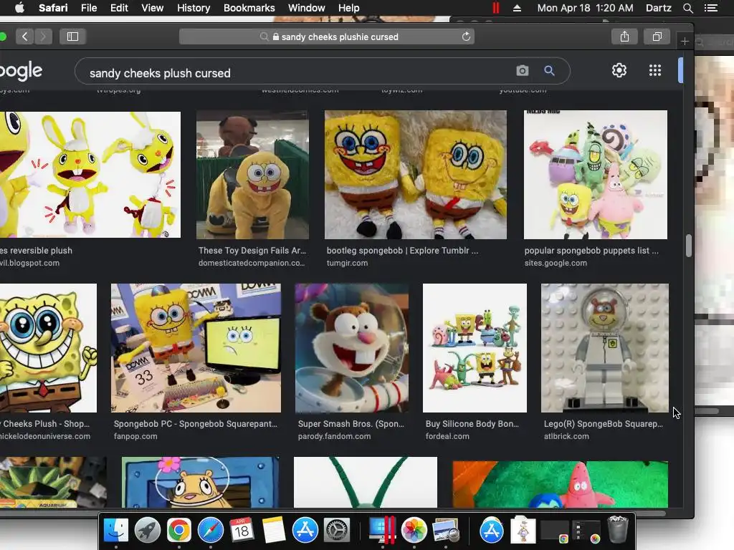Click the pink Patrick plush thumbnail
This screenshot has width=734, height=550.
coord(560,484)
